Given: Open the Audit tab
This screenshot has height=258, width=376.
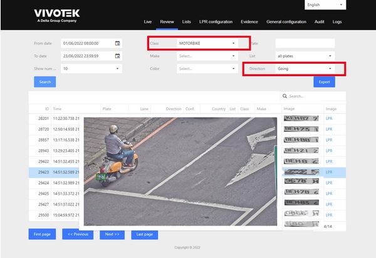Looking at the screenshot, I should point(319,22).
